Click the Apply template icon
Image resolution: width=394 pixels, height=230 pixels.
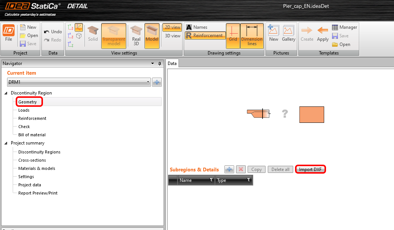322,34
